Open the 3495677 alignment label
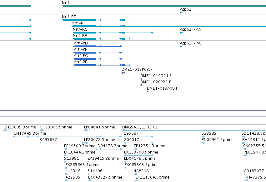 [x=48, y=140]
